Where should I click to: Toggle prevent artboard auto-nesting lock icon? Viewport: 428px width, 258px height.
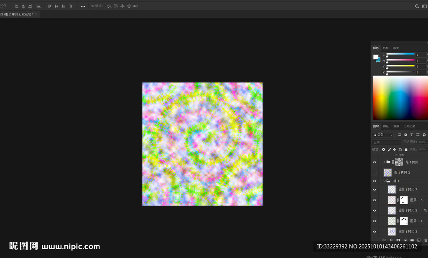coord(400,149)
